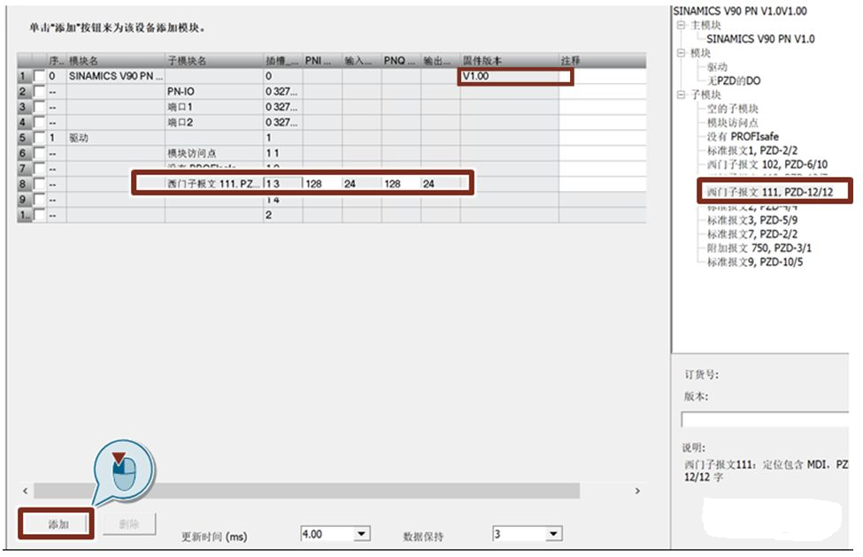Select 标准报文1, PZD-2/2 in the tree
863x557 pixels.
752,150
